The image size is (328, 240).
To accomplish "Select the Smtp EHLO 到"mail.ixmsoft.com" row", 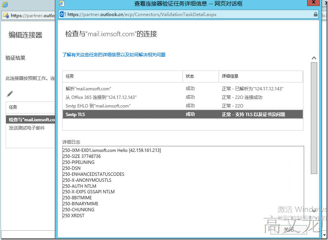I will [x=182, y=106].
